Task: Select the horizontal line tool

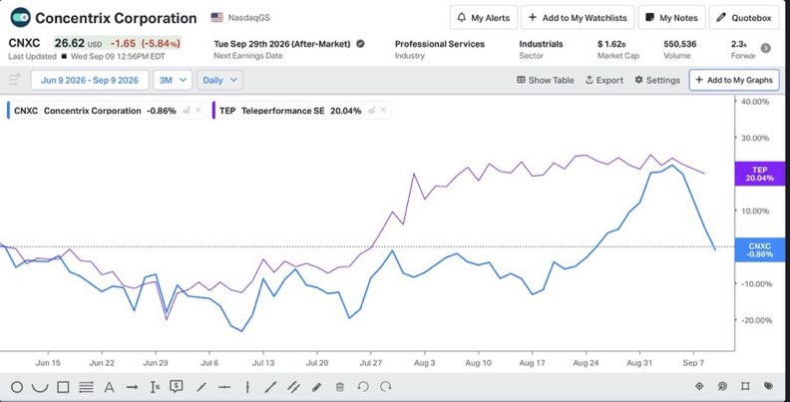Action: coord(224,387)
